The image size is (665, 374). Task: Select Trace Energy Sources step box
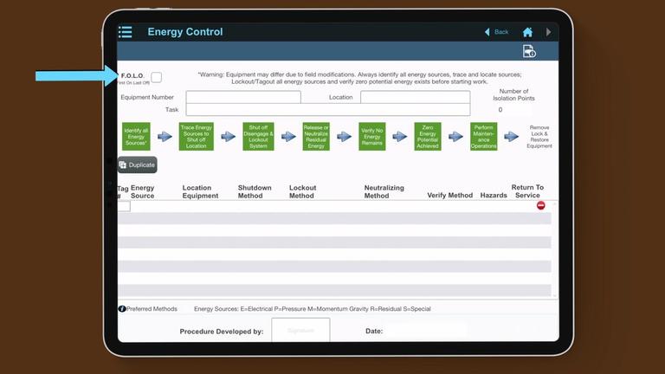pos(196,137)
